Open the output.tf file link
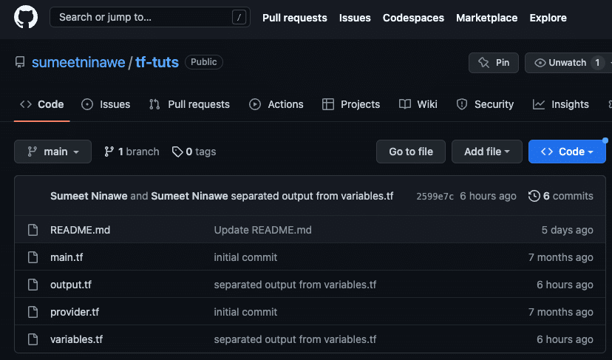The width and height of the screenshot is (612, 360). click(x=71, y=285)
